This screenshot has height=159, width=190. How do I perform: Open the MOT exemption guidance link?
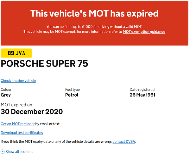pyautogui.click(x=144, y=31)
